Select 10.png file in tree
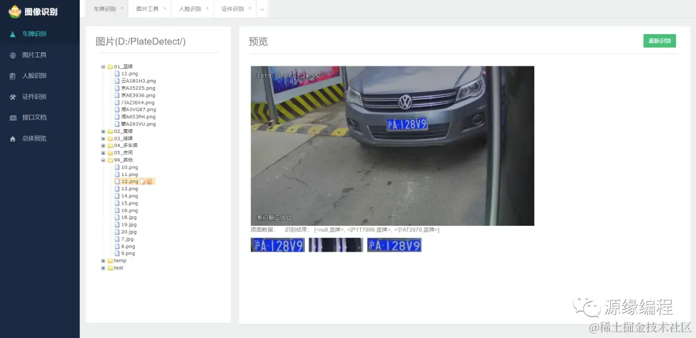Viewport: 696px width, 338px height. pos(130,168)
